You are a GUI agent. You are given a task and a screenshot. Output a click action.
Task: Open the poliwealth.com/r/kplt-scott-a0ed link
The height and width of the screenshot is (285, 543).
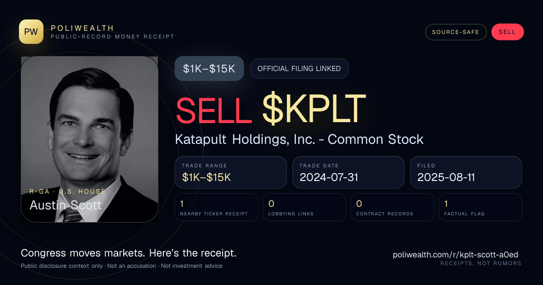(x=455, y=255)
